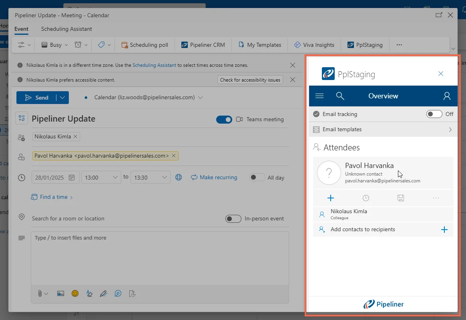
Task: Open the Pipeliner CRM add-in
Action: pos(203,45)
